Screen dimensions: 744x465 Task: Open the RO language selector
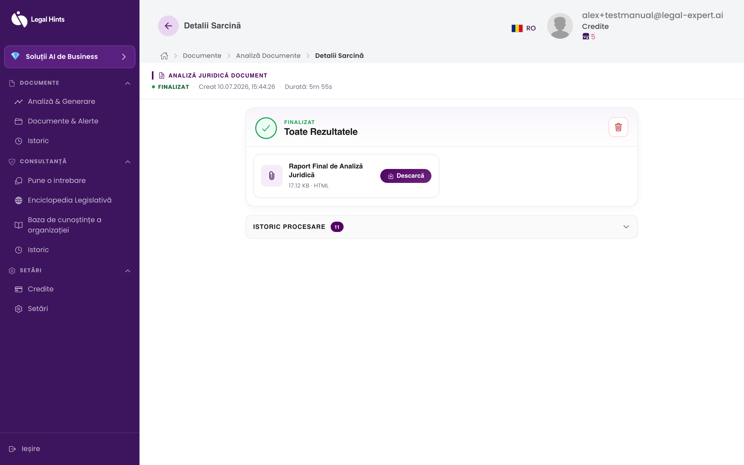(524, 28)
